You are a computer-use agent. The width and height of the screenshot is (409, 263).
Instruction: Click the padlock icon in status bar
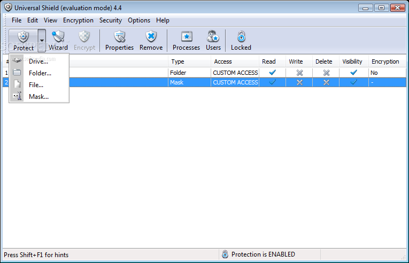[x=225, y=254]
